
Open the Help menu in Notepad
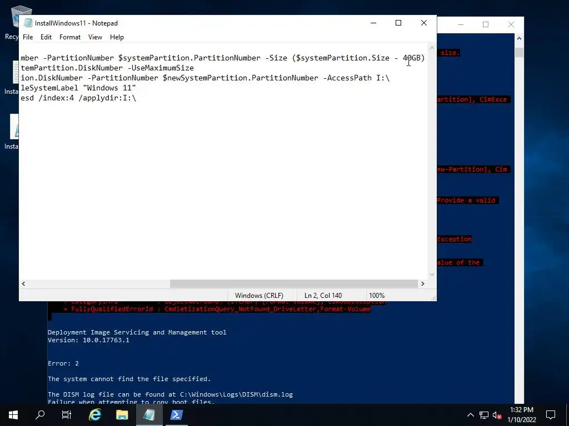pyautogui.click(x=117, y=37)
